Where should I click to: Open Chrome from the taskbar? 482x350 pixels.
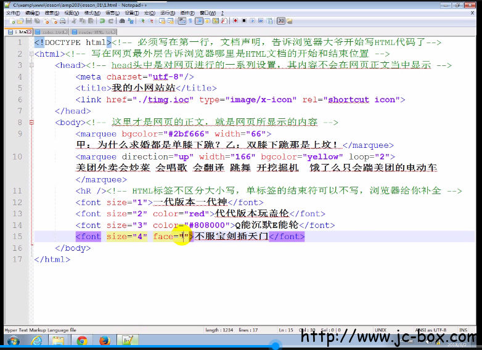pyautogui.click(x=81, y=340)
